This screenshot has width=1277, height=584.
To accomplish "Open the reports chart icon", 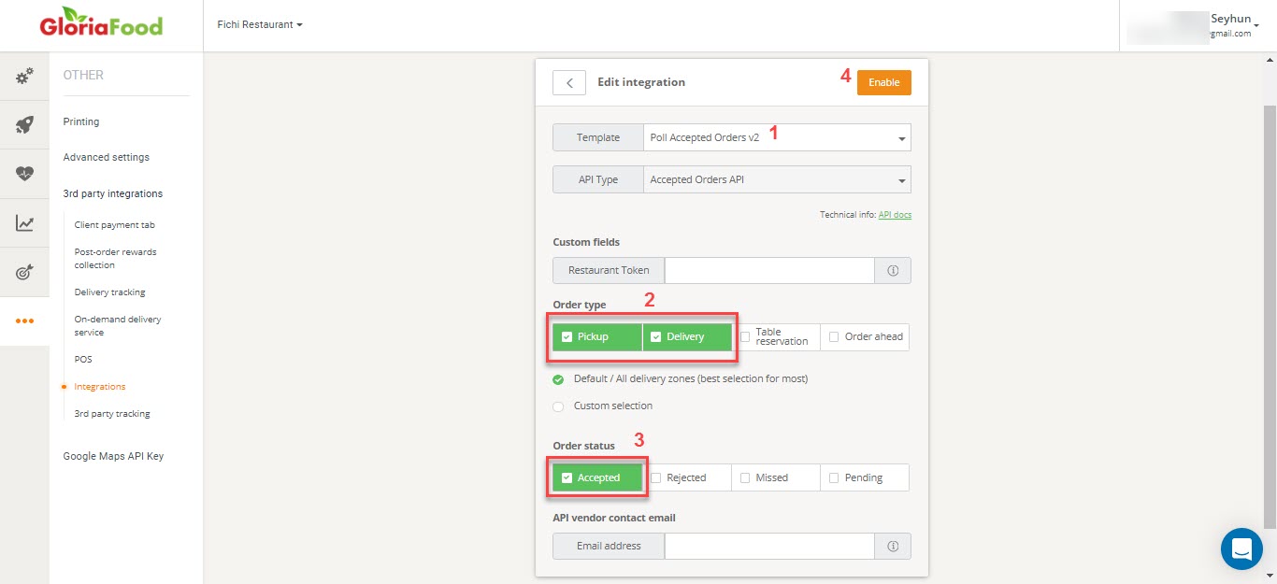I will pyautogui.click(x=24, y=222).
